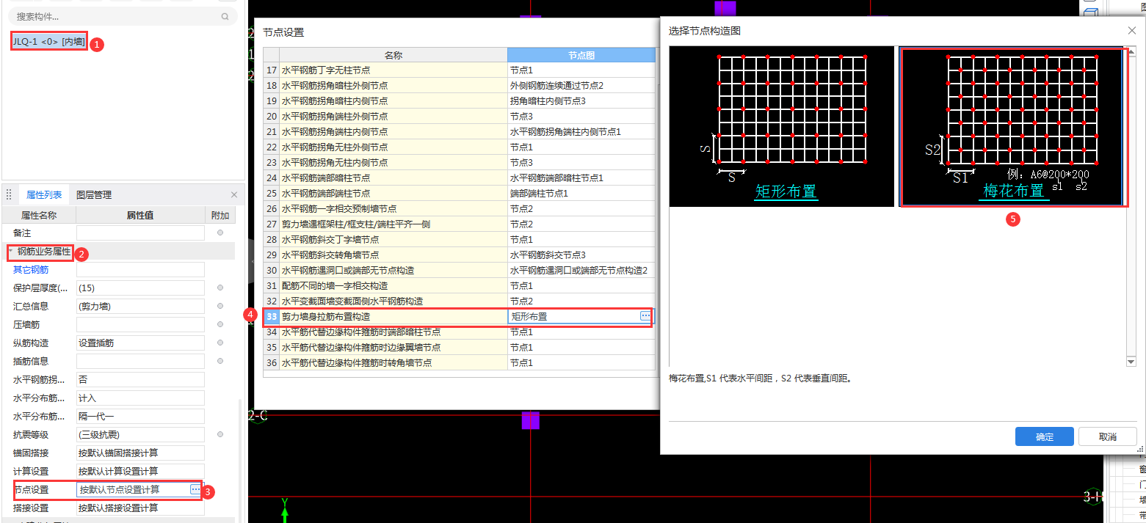Cancel with 取消 button
Image resolution: width=1146 pixels, height=523 pixels.
(1107, 436)
